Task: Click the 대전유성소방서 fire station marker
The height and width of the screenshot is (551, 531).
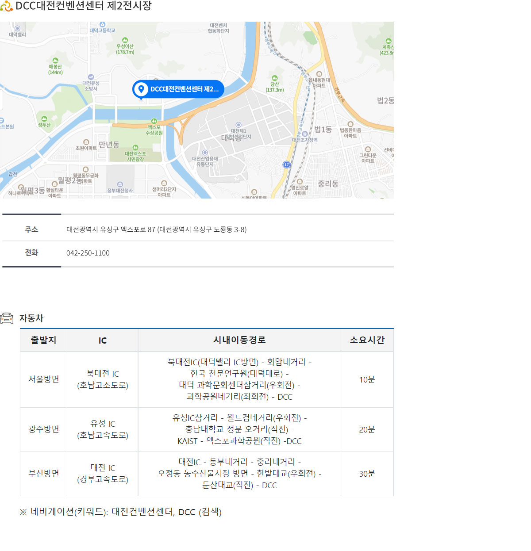Action: click(91, 77)
